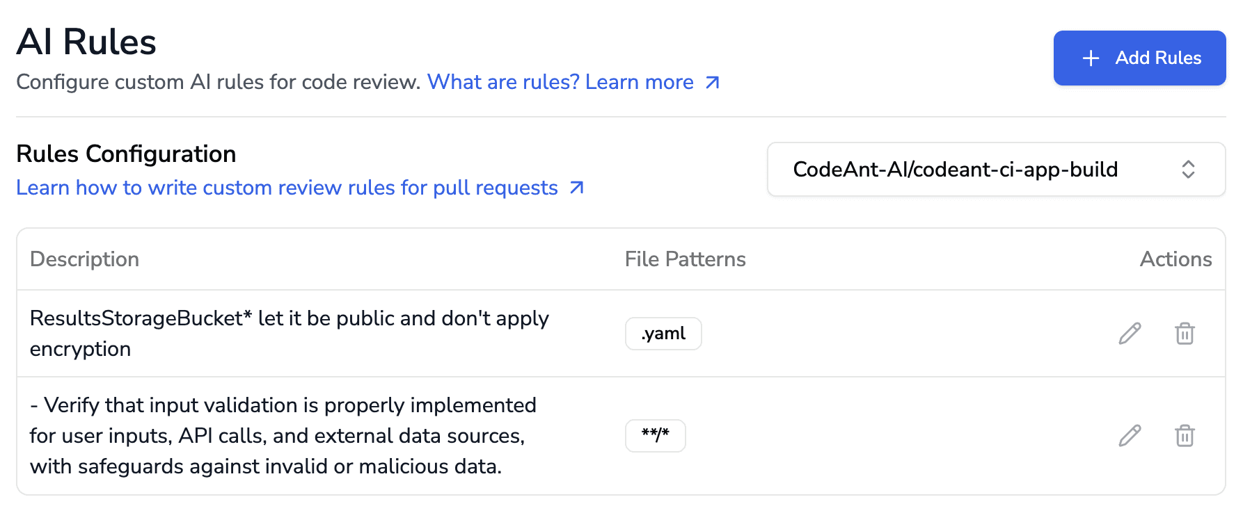This screenshot has width=1243, height=513.
Task: Click the Description column header
Action: pyautogui.click(x=84, y=259)
